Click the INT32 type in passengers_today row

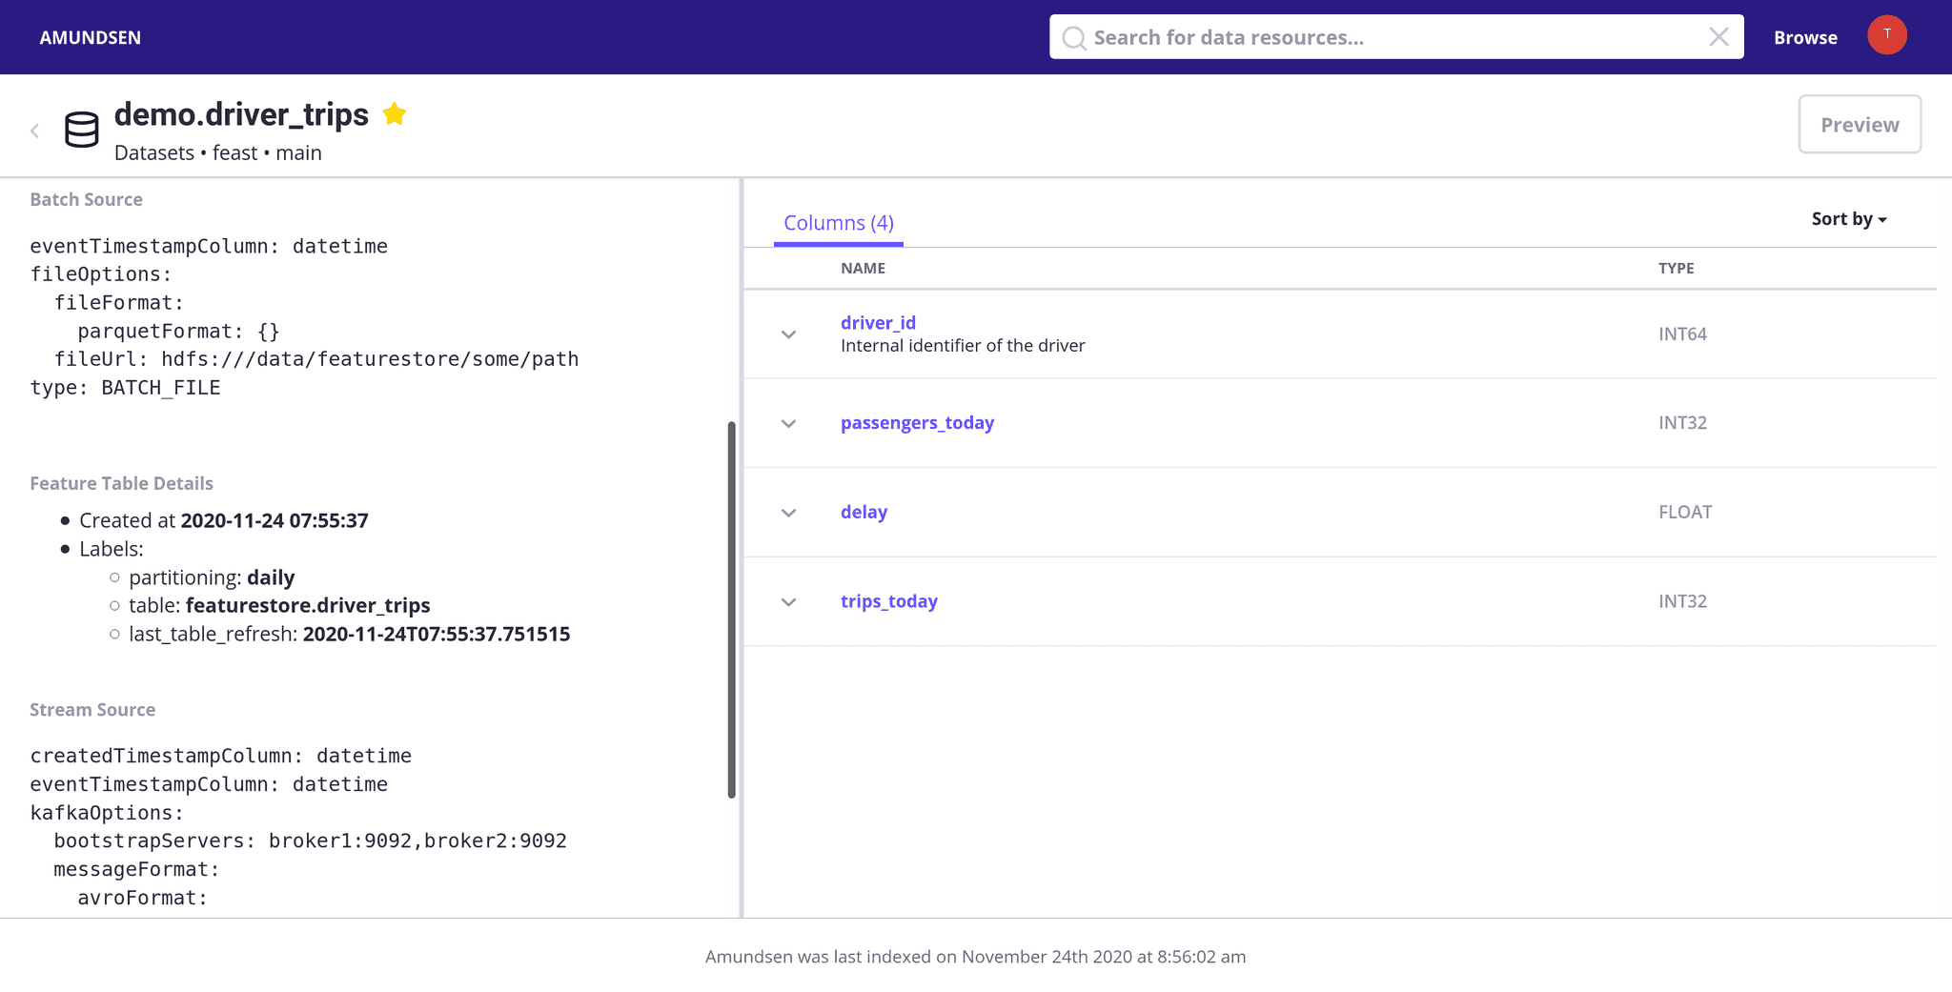[1682, 422]
